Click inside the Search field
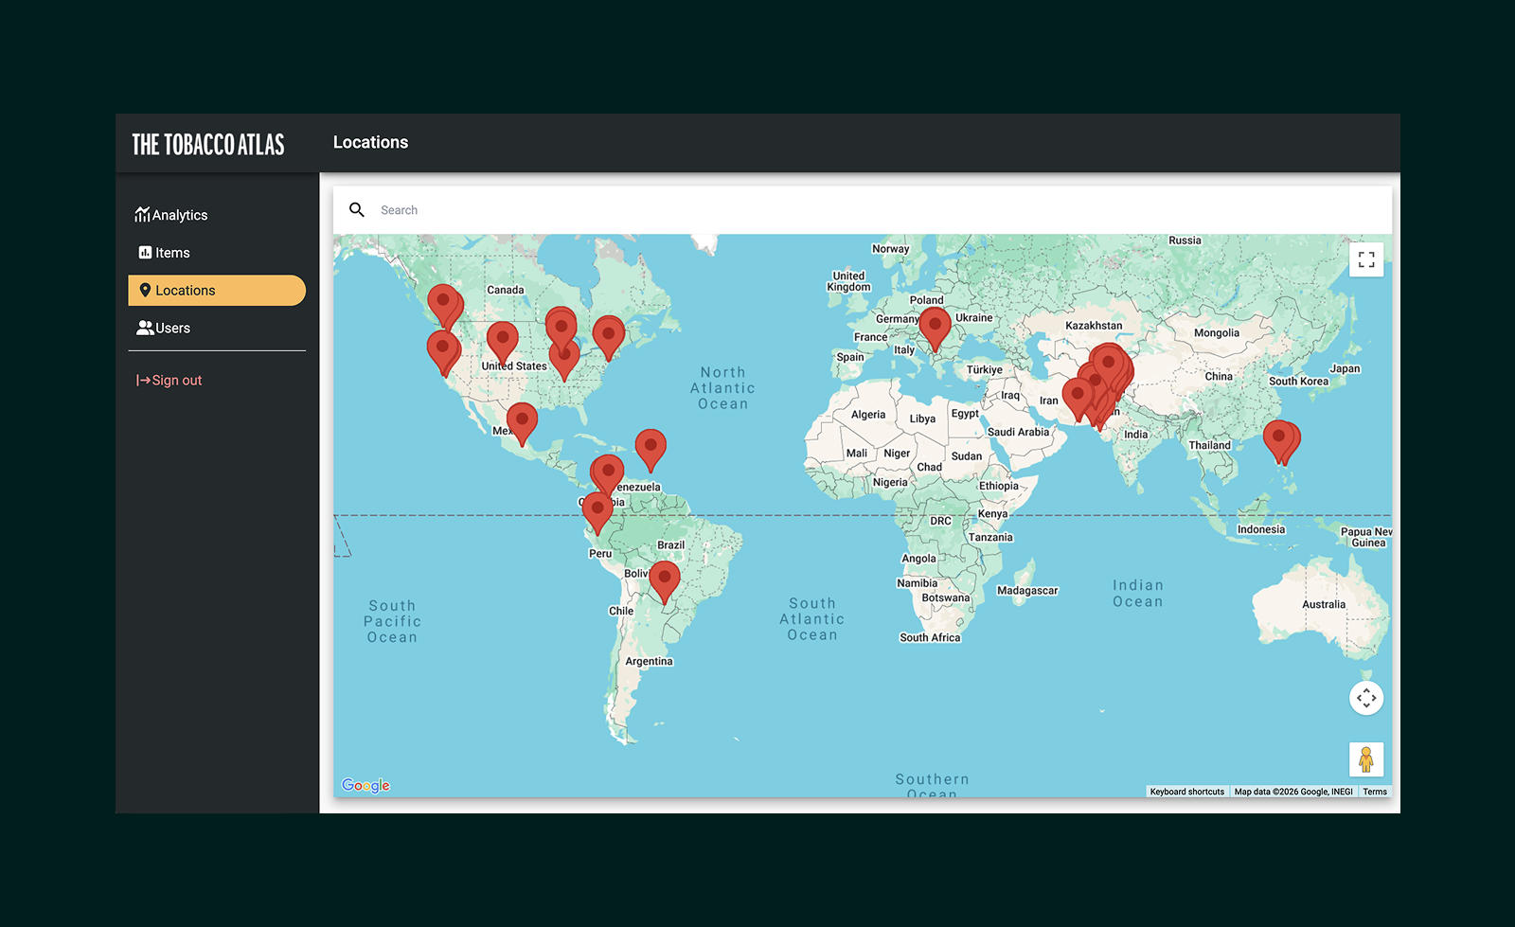Screen dimensions: 1515x927 pyautogui.click(x=568, y=209)
